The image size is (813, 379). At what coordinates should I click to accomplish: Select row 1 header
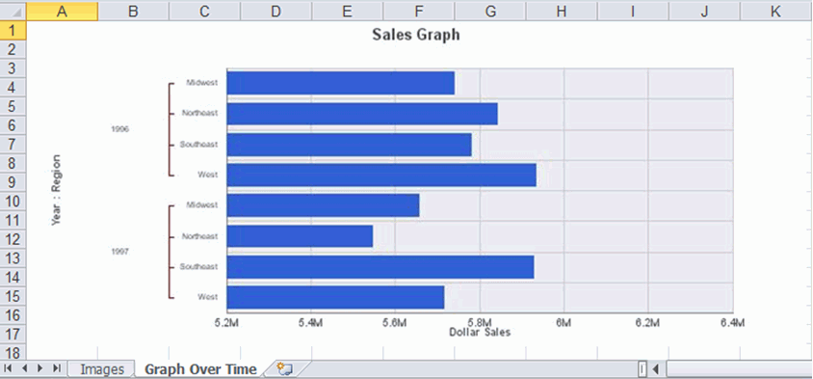13,30
